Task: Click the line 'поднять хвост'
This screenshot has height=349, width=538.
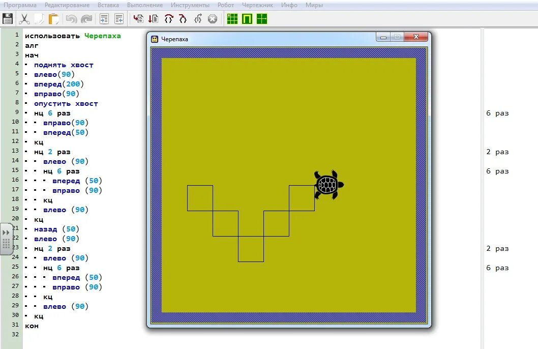Action: 64,65
